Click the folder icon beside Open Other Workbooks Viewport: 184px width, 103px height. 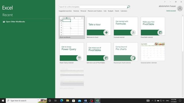point(4,22)
